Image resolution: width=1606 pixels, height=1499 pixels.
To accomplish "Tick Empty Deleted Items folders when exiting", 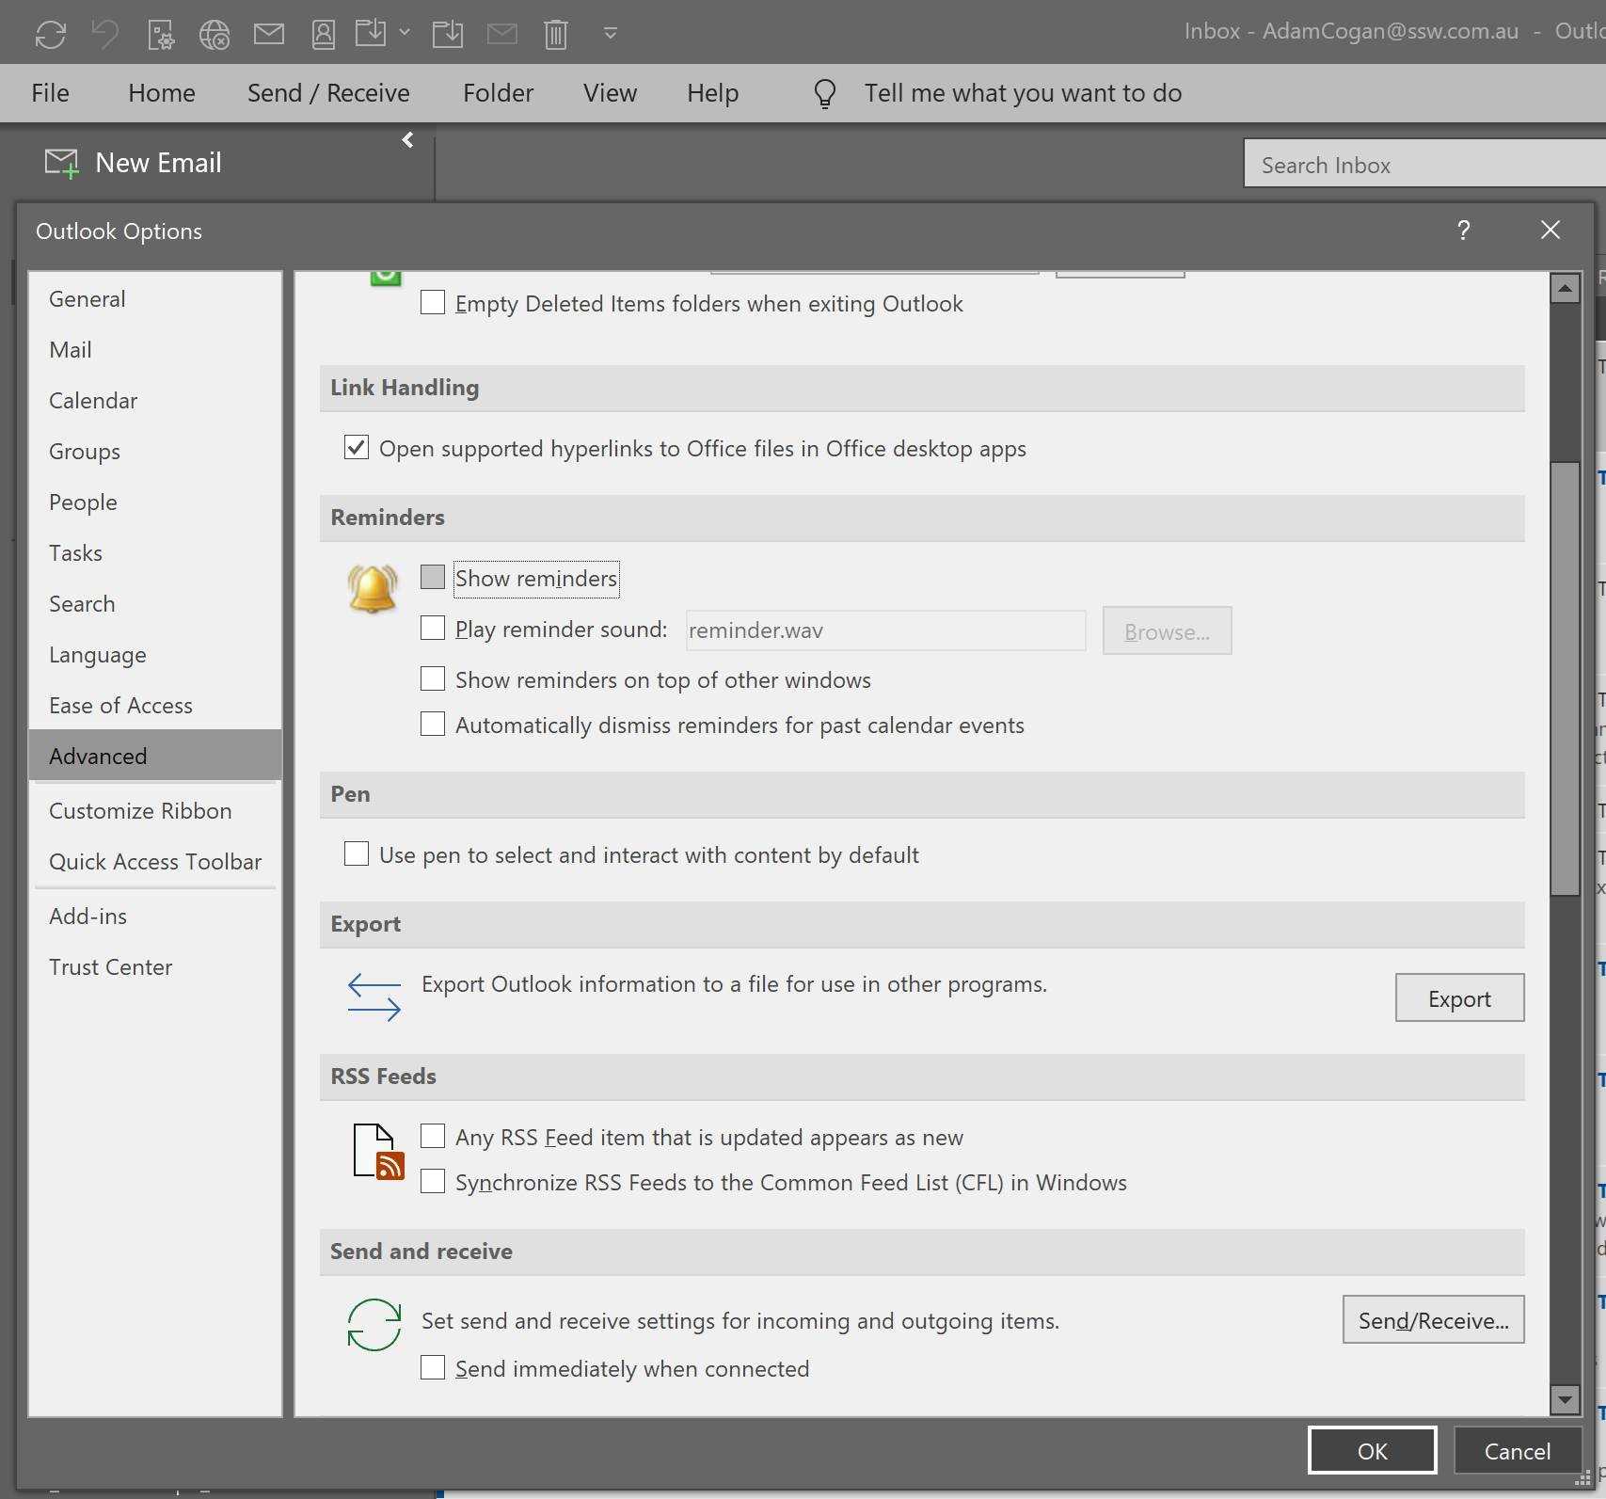I will [433, 303].
